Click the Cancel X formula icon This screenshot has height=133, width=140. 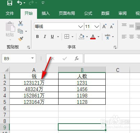(53, 58)
